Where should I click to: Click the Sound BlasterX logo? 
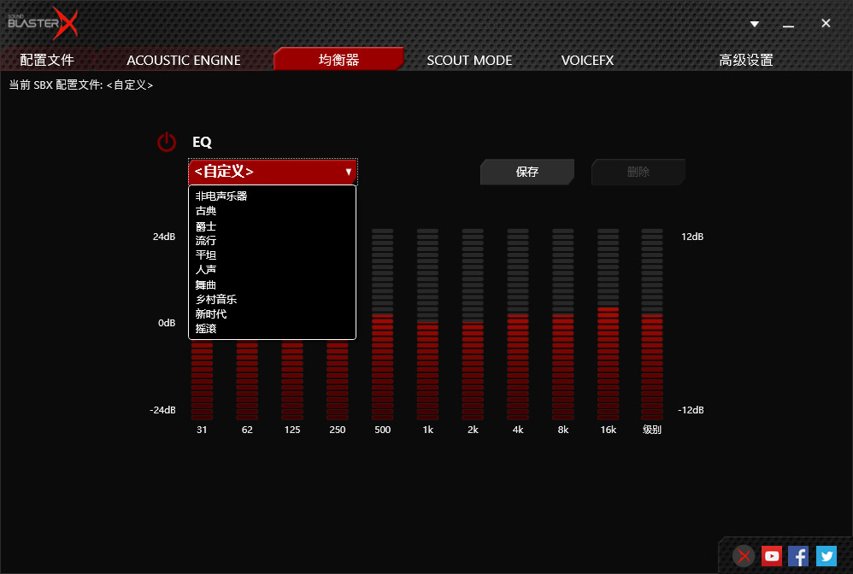pyautogui.click(x=43, y=24)
